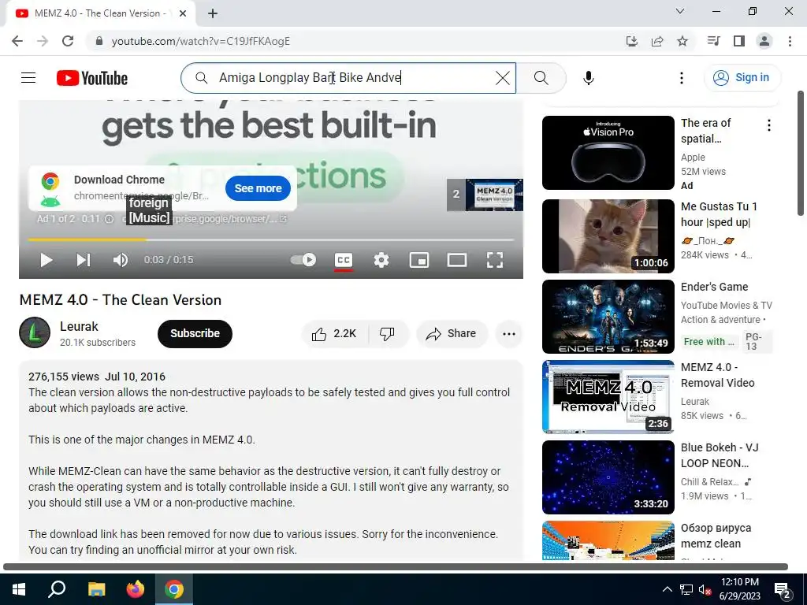Seek on the video progress bar
Viewport: 807px width, 605px height.
click(x=271, y=239)
